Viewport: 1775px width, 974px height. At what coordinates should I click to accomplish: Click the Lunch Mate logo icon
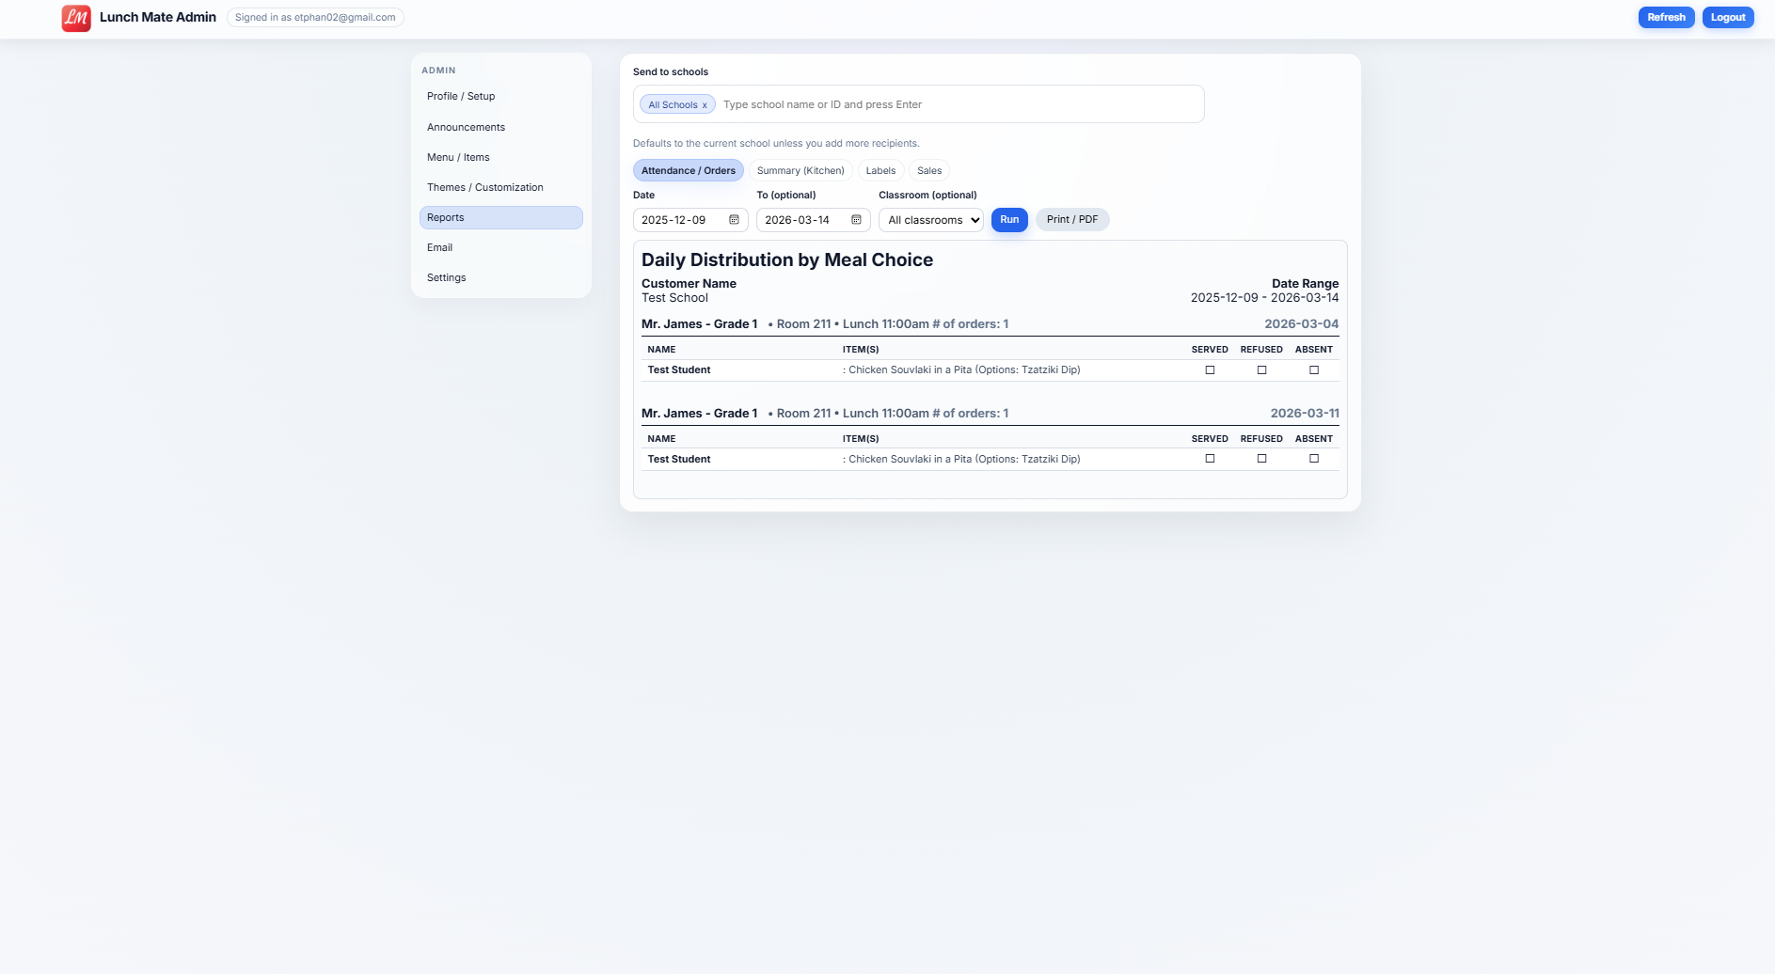click(x=76, y=18)
